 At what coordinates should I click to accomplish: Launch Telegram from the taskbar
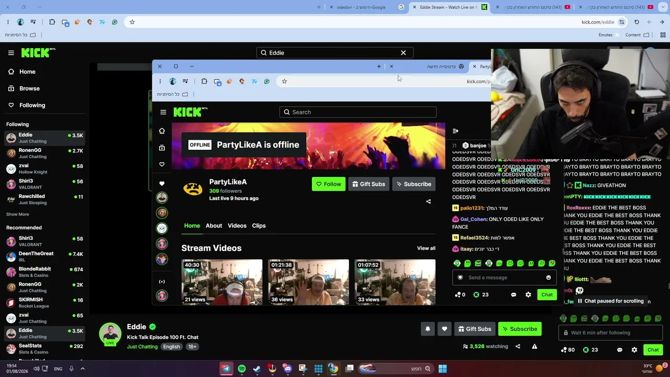pos(226,369)
